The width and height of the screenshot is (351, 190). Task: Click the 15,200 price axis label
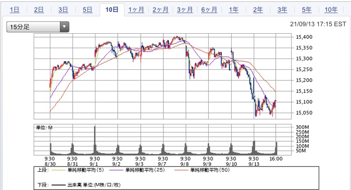point(304,80)
